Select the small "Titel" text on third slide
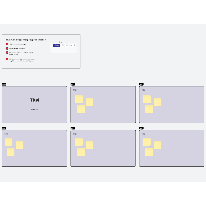Viewport: 206px width, 206px height. 143,90
